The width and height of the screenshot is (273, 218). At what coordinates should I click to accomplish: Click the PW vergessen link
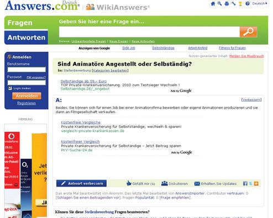pyautogui.click(x=36, y=77)
